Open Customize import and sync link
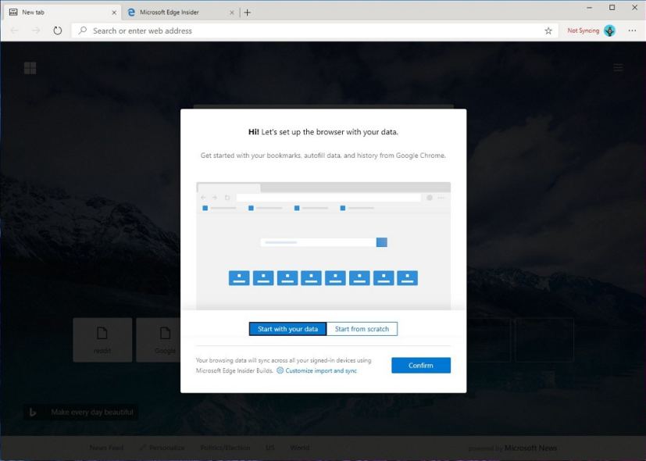Image resolution: width=646 pixels, height=461 pixels. tap(321, 371)
